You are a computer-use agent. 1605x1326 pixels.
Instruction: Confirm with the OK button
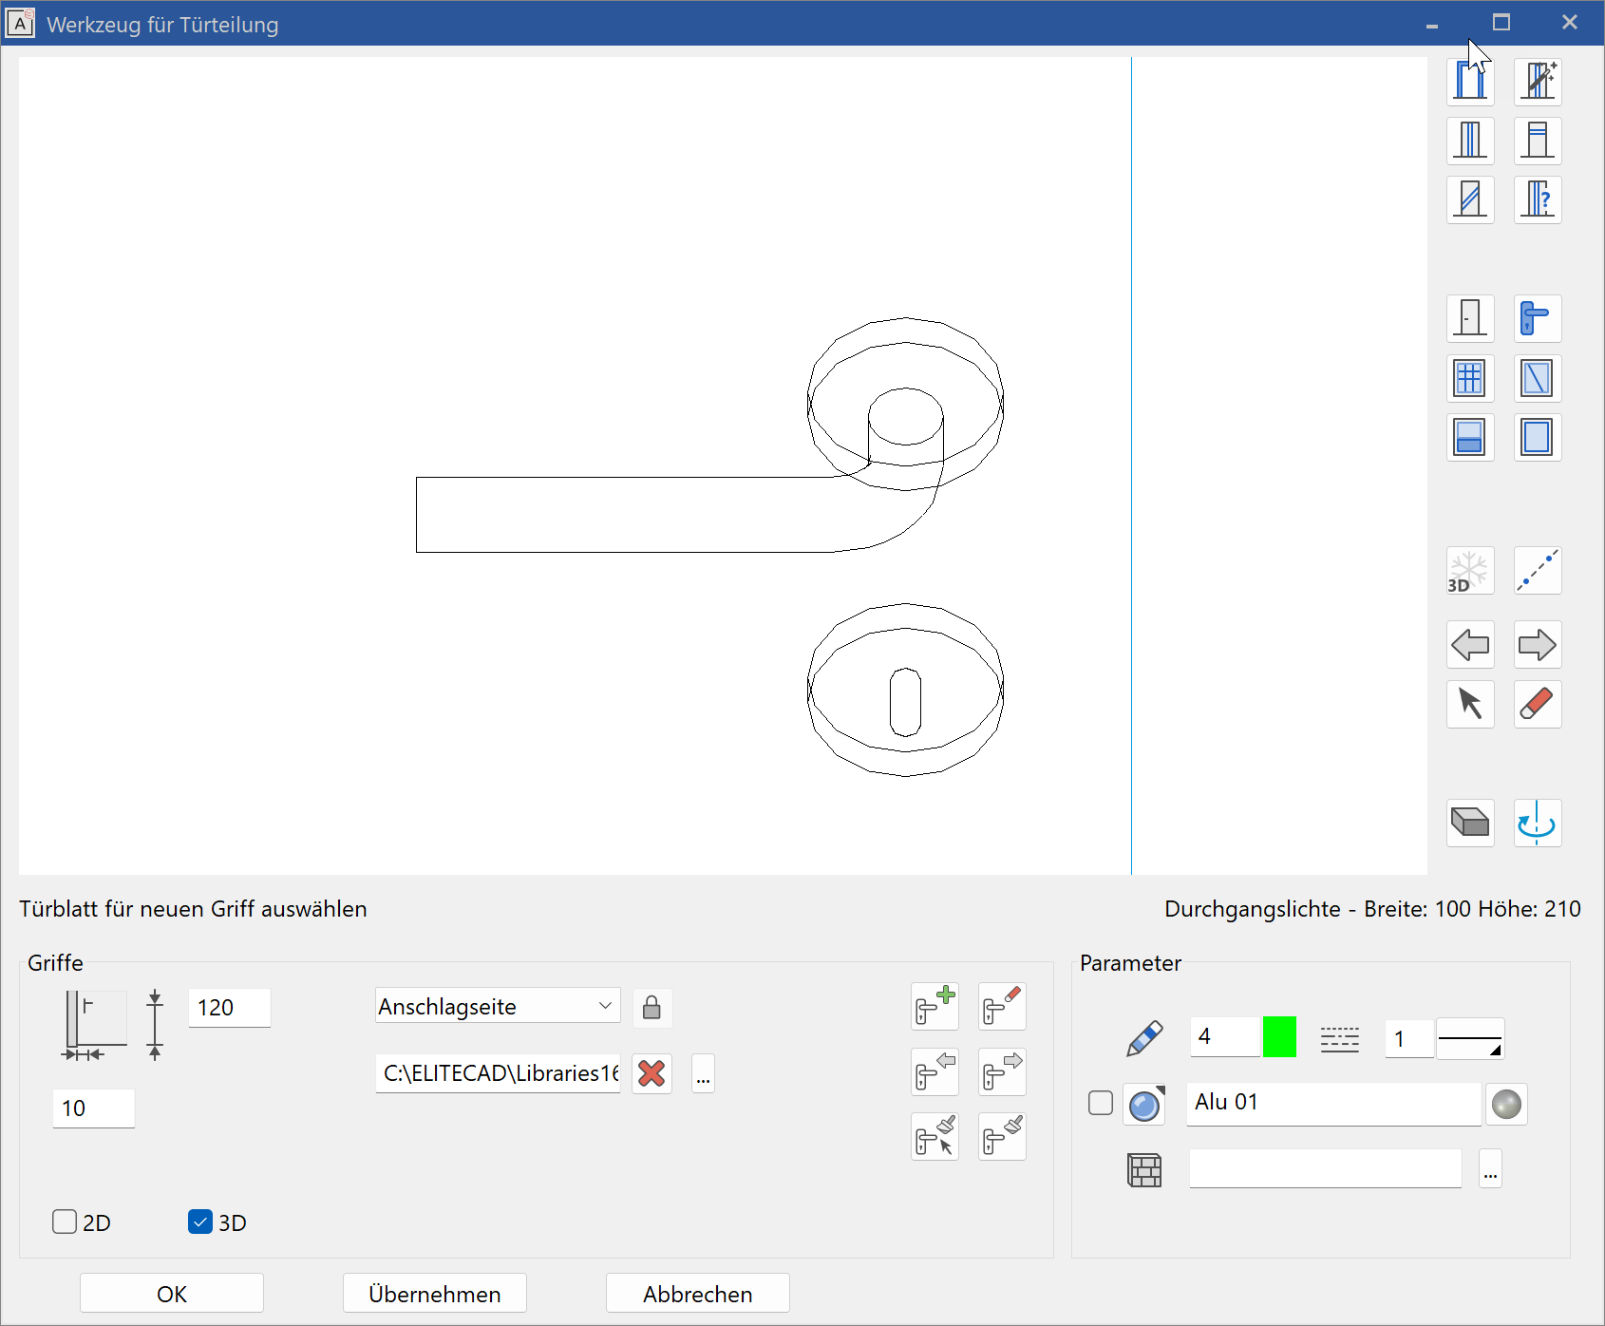pos(172,1294)
